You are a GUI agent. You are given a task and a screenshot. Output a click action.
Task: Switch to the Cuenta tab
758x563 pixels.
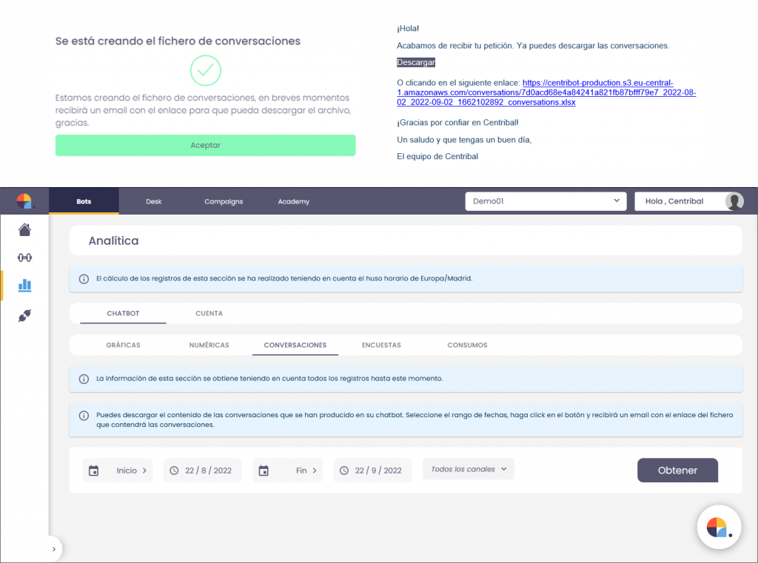[209, 314]
